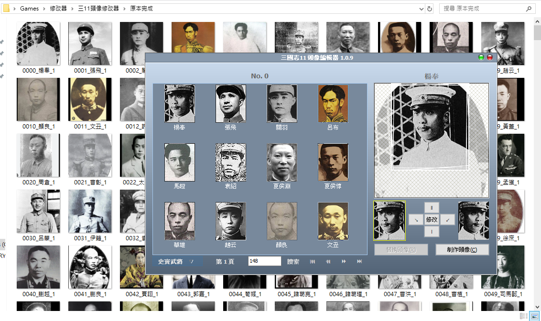Select file 0045_諸葛亮_1 in Explorer
The height and width of the screenshot is (321, 541).
tap(296, 286)
